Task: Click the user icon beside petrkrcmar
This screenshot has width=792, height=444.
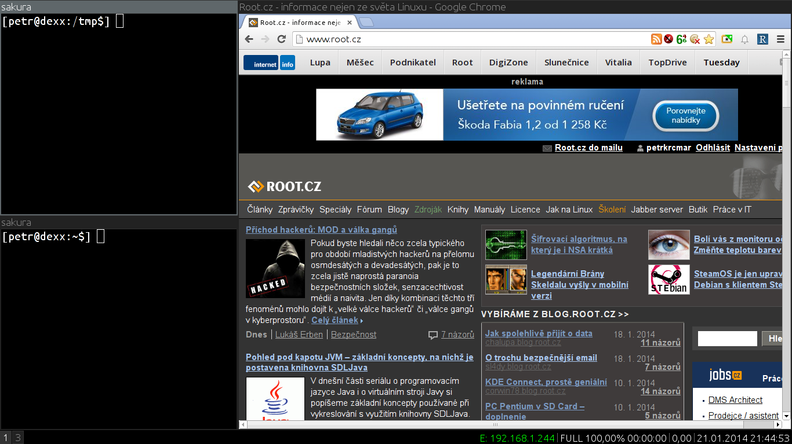Action: tap(641, 148)
